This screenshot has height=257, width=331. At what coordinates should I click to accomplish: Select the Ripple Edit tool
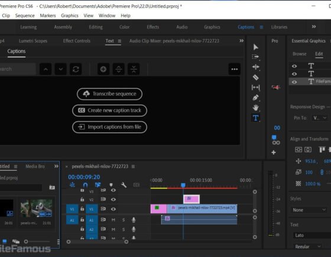(255, 67)
